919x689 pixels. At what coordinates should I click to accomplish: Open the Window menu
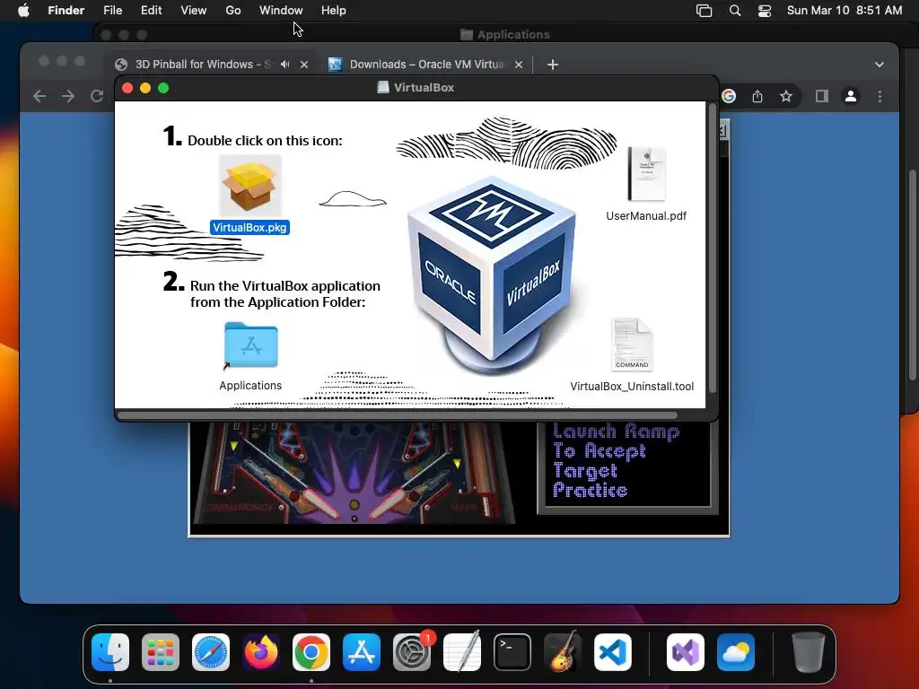tap(281, 11)
